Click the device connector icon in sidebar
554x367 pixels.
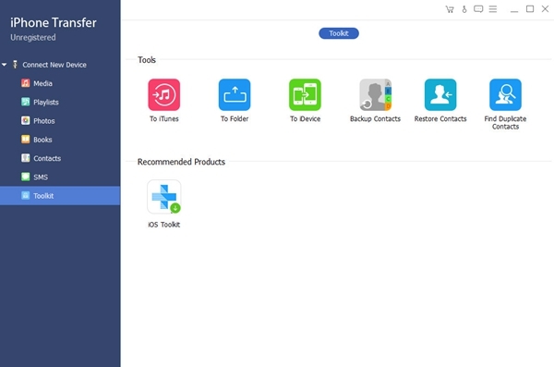(15, 65)
